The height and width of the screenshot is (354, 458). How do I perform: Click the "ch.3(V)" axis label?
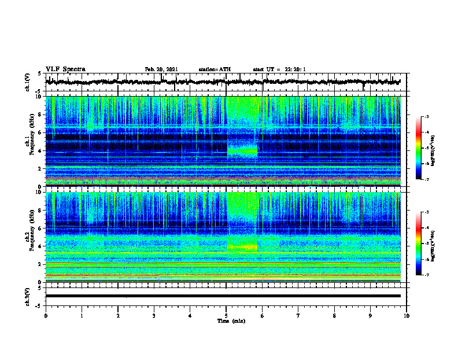[x=28, y=297]
